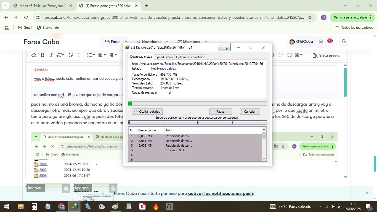
Task: Delete the second attachment via trash icon
Action: pyautogui.click(x=113, y=189)
